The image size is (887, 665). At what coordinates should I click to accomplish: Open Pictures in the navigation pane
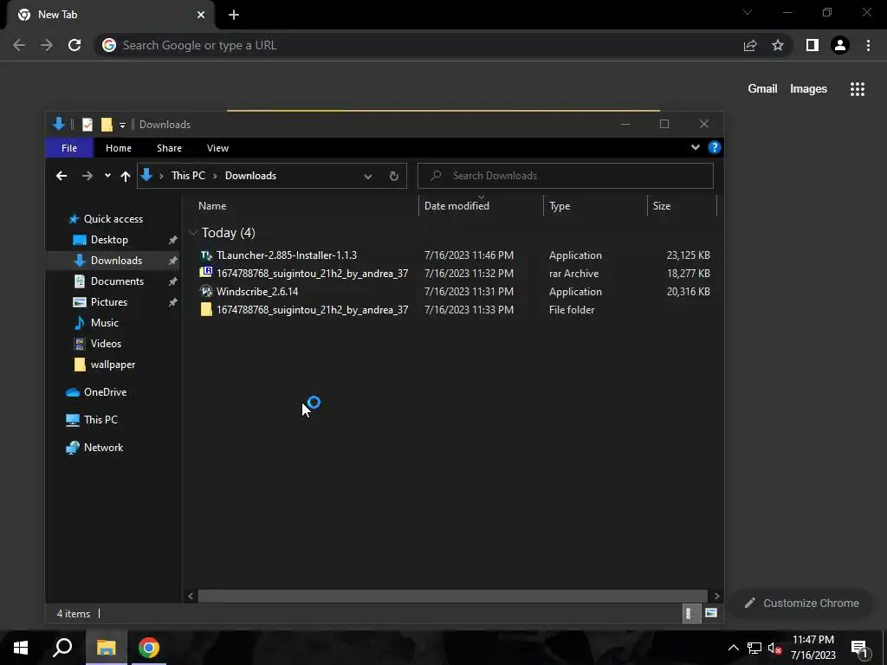108,302
